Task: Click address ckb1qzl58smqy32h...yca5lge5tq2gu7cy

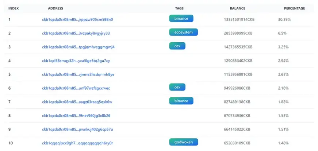Action: point(76,61)
